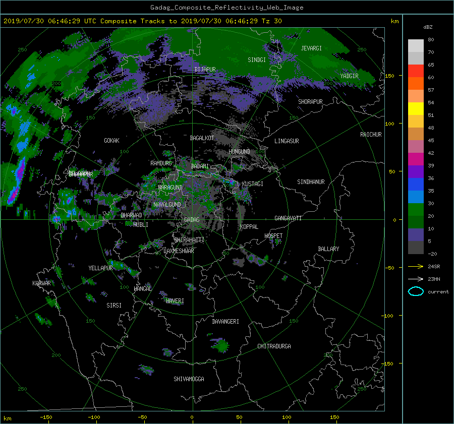Click the KUSTAGI city label
454x424 pixels.
[253, 184]
